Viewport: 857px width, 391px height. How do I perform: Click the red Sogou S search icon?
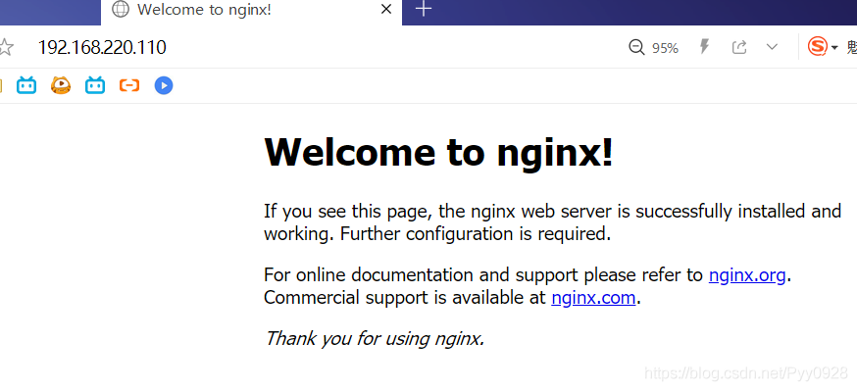pyautogui.click(x=818, y=47)
